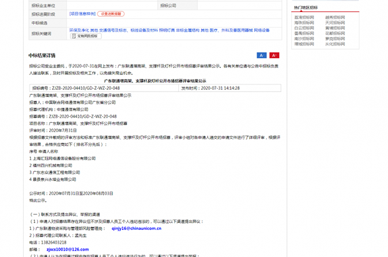
Task: Click the 设置进展提醒 button
Action: tap(110, 13)
